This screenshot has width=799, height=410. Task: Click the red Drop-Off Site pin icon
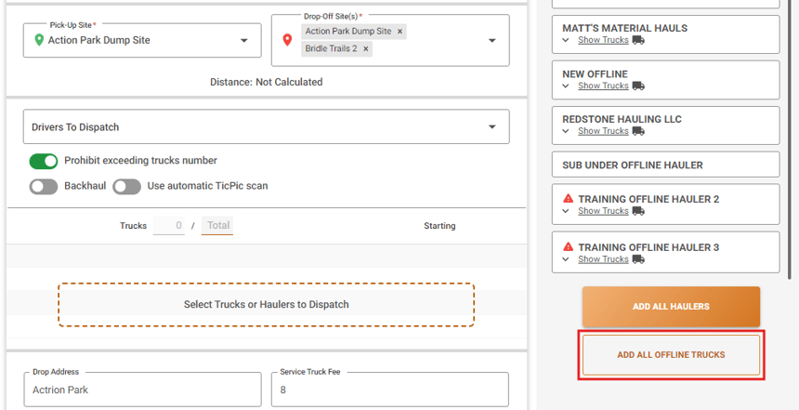tap(287, 40)
